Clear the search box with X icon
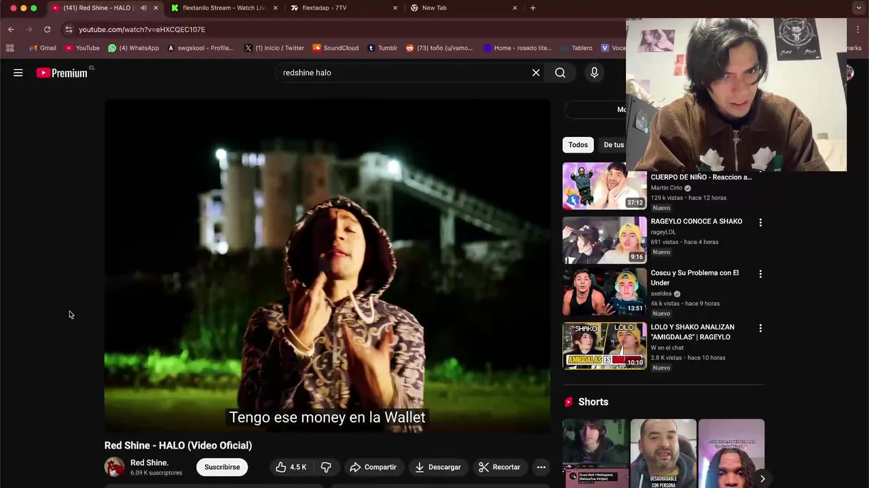Viewport: 869px width, 488px height. tap(536, 73)
